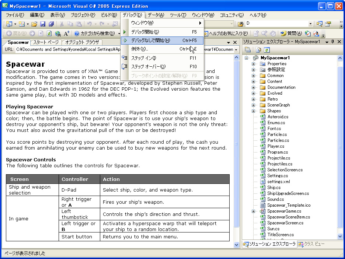Choose ステップ イン from the debug menu

[144, 58]
